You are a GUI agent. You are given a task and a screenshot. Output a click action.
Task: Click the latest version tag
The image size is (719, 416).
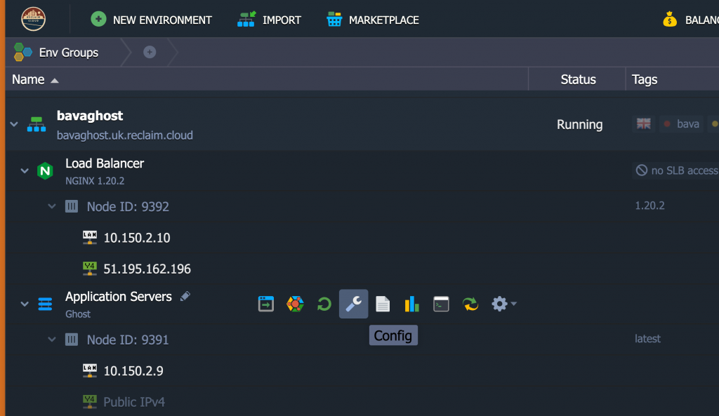pyautogui.click(x=647, y=339)
